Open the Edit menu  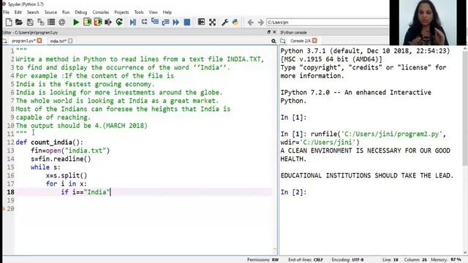18,12
